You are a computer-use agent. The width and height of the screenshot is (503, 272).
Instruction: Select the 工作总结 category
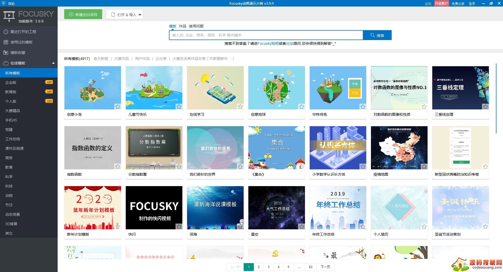[x=29, y=139]
